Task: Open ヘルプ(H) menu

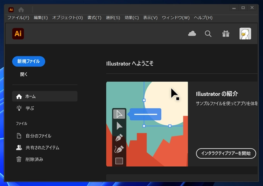Action: [x=203, y=18]
